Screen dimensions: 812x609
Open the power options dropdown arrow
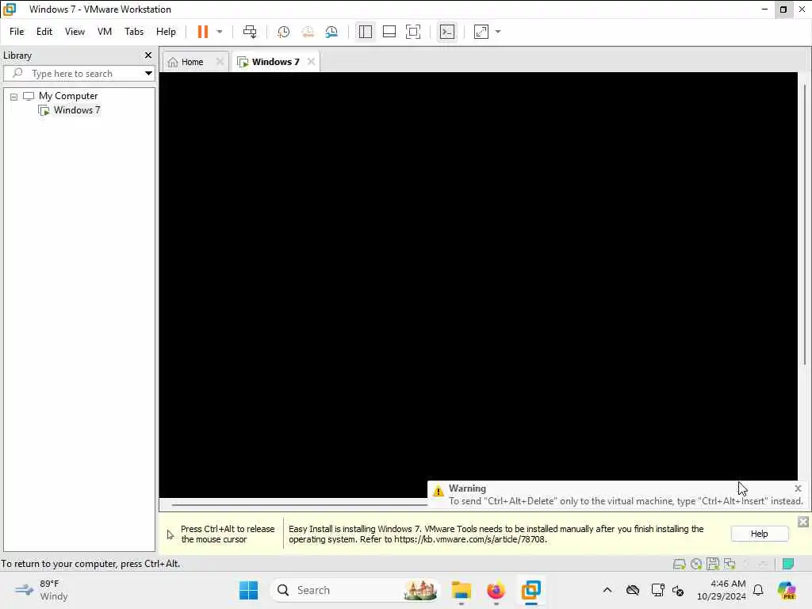(220, 32)
